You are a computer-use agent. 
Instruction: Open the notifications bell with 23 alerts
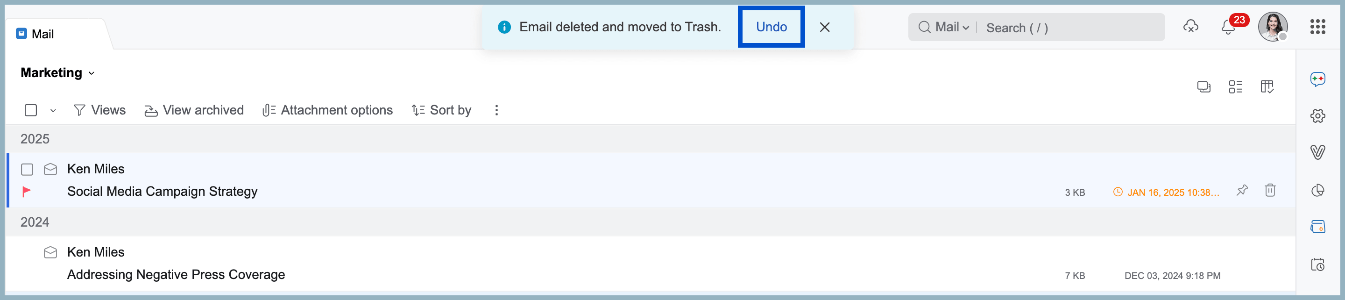[x=1228, y=27]
